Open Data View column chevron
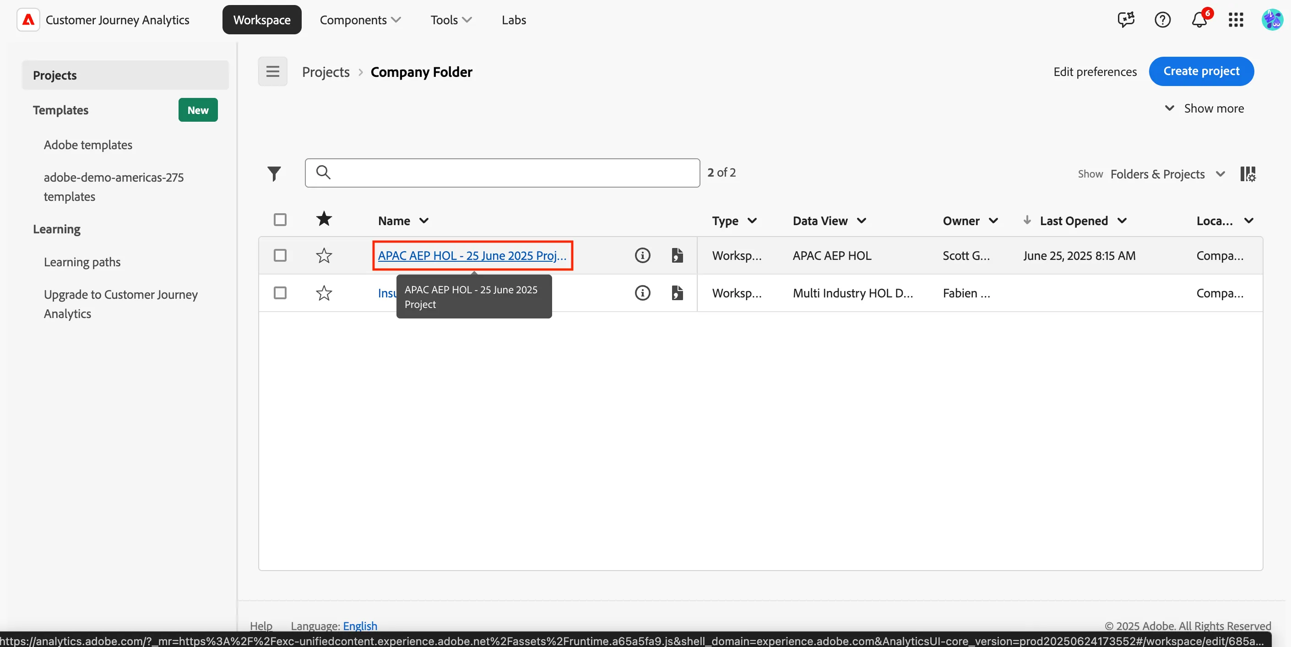The width and height of the screenshot is (1291, 647). tap(862, 221)
